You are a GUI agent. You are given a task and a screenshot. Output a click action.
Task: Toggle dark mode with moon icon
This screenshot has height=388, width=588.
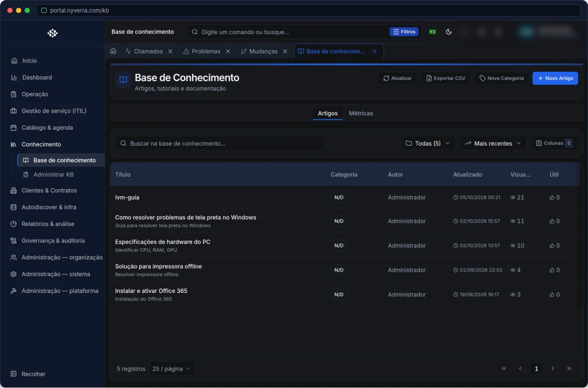click(x=449, y=32)
